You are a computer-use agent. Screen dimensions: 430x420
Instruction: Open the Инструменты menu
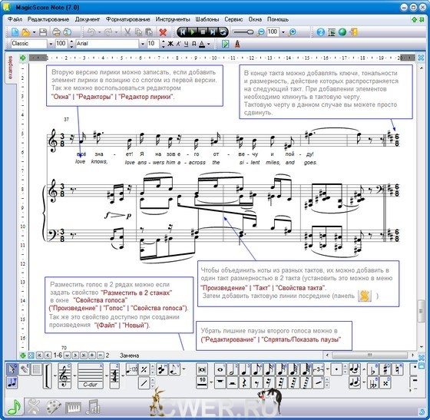(x=173, y=19)
